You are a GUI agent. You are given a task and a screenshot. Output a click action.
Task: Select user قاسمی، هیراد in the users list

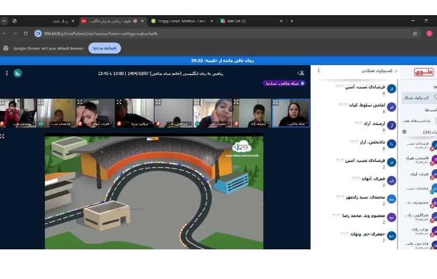coord(419,159)
